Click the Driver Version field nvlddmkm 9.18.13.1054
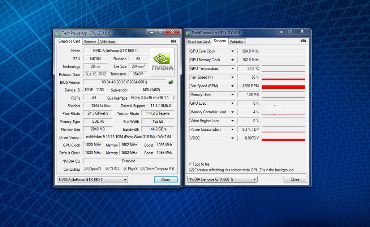The width and height of the screenshot is (370, 227). click(129, 137)
